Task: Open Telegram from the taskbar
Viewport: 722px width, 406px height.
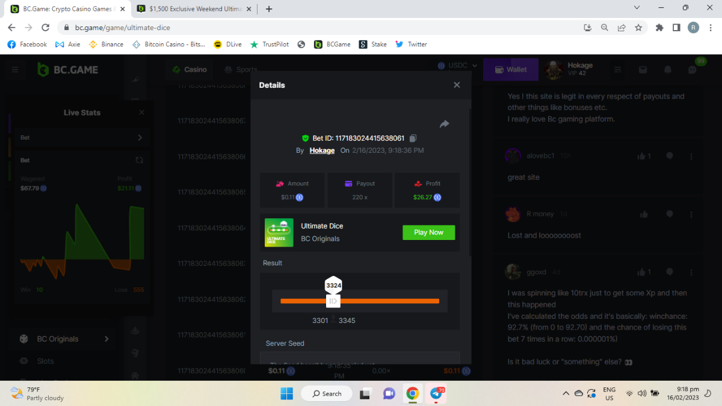Action: 436,394
